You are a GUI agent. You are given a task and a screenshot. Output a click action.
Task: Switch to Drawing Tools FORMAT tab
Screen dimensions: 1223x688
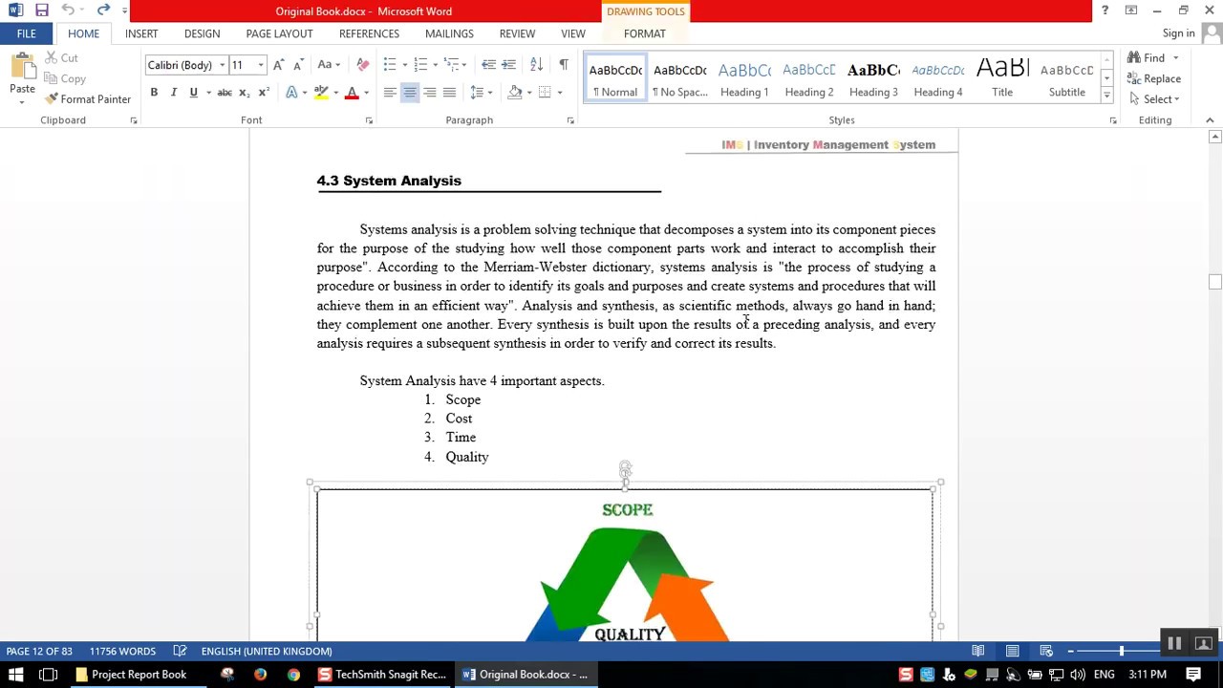pos(645,33)
